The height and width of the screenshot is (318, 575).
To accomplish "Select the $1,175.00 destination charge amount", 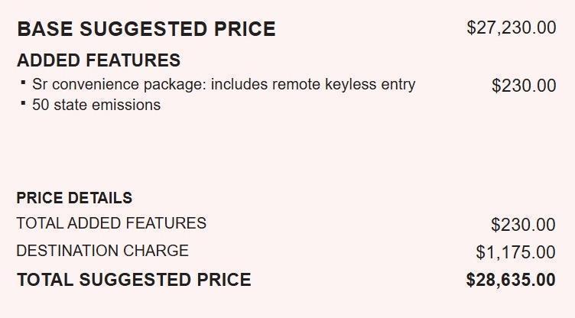I will coord(515,252).
